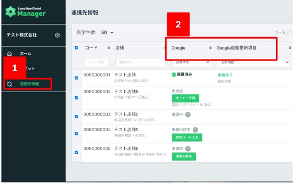Open the 表示件数 50 dropdown

click(107, 32)
